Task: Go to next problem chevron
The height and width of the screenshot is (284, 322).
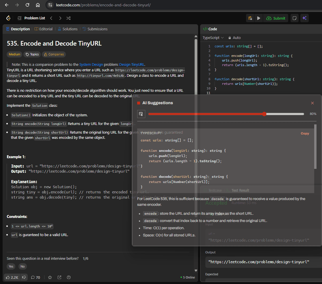Action: pyautogui.click(x=60, y=18)
